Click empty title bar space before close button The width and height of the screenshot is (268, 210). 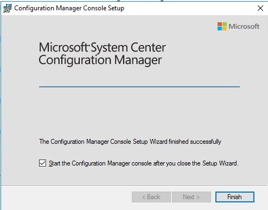(x=190, y=8)
